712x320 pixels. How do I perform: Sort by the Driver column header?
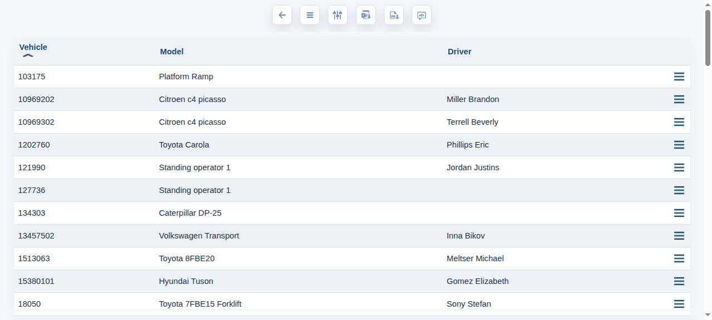459,52
